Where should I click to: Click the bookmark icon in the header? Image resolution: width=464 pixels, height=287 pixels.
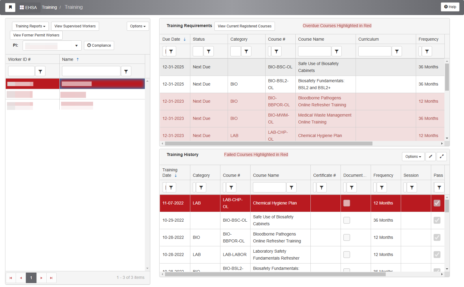[x=10, y=7]
